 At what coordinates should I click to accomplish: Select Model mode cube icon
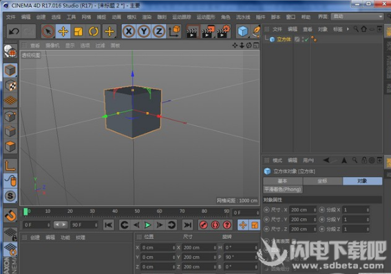[x=10, y=70]
